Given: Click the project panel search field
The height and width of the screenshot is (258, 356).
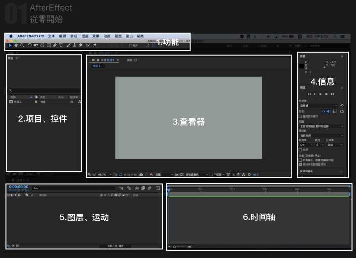Looking at the screenshot, I should (44, 90).
